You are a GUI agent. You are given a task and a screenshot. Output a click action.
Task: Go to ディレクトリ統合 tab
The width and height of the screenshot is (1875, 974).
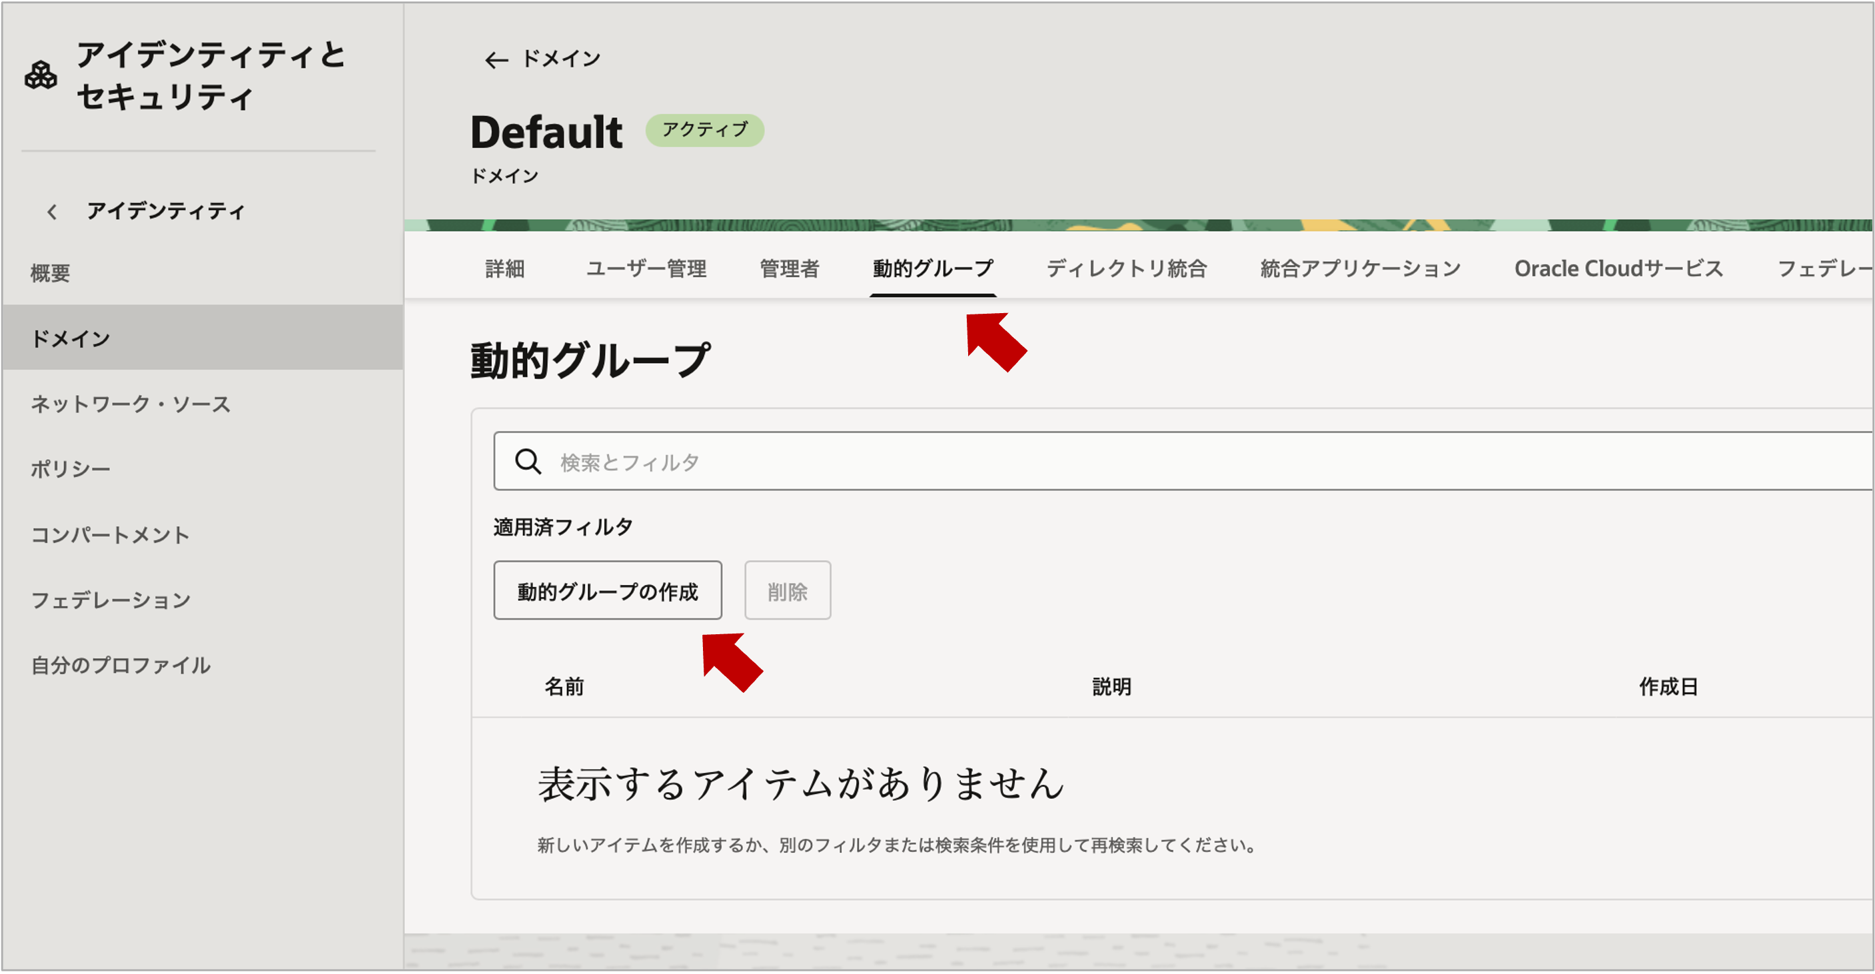coord(1126,268)
